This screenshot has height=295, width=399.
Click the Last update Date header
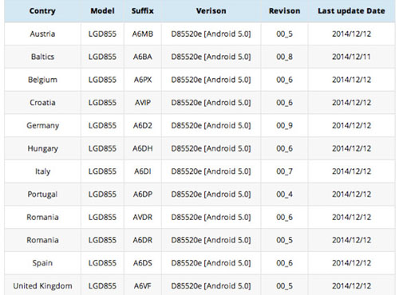click(351, 11)
